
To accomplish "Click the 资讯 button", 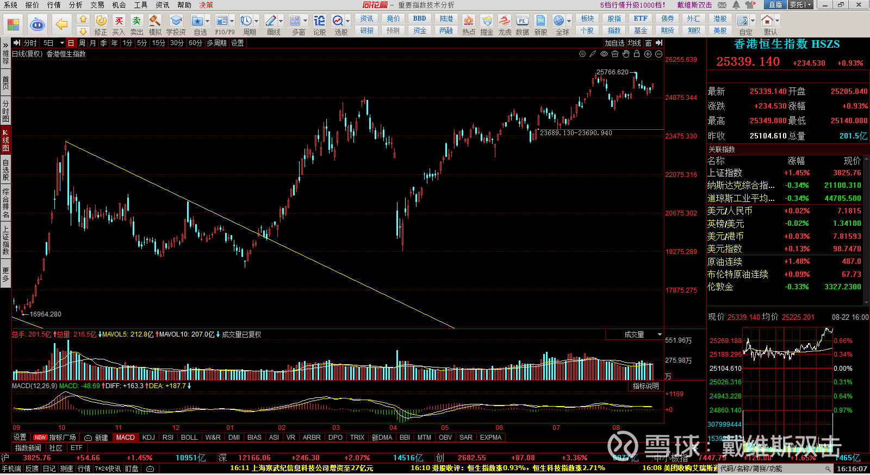I will (x=367, y=18).
